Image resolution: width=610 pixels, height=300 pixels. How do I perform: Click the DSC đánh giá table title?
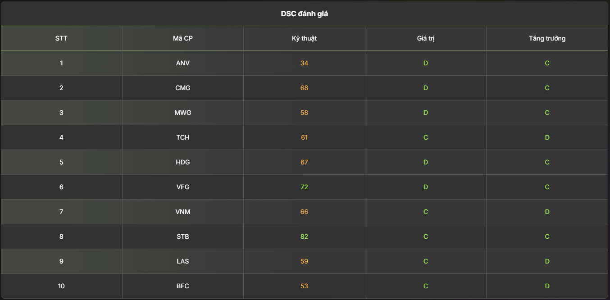tap(305, 14)
